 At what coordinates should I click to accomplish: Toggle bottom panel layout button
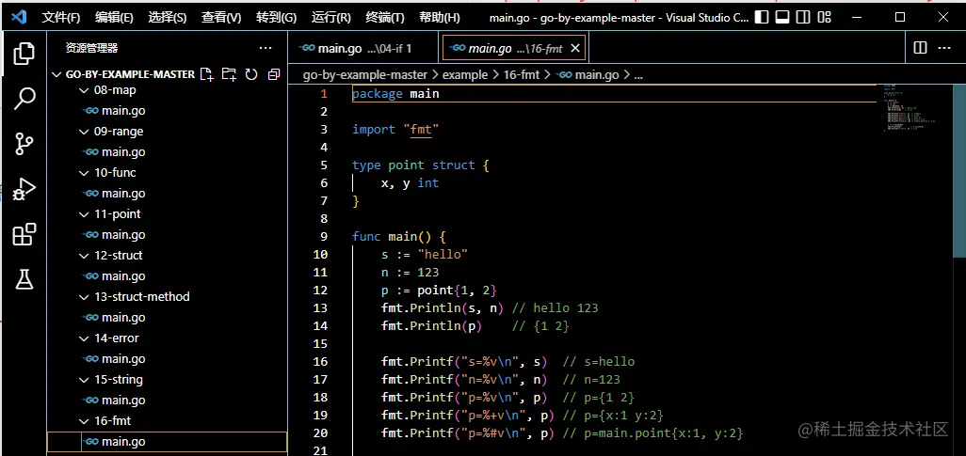[782, 17]
